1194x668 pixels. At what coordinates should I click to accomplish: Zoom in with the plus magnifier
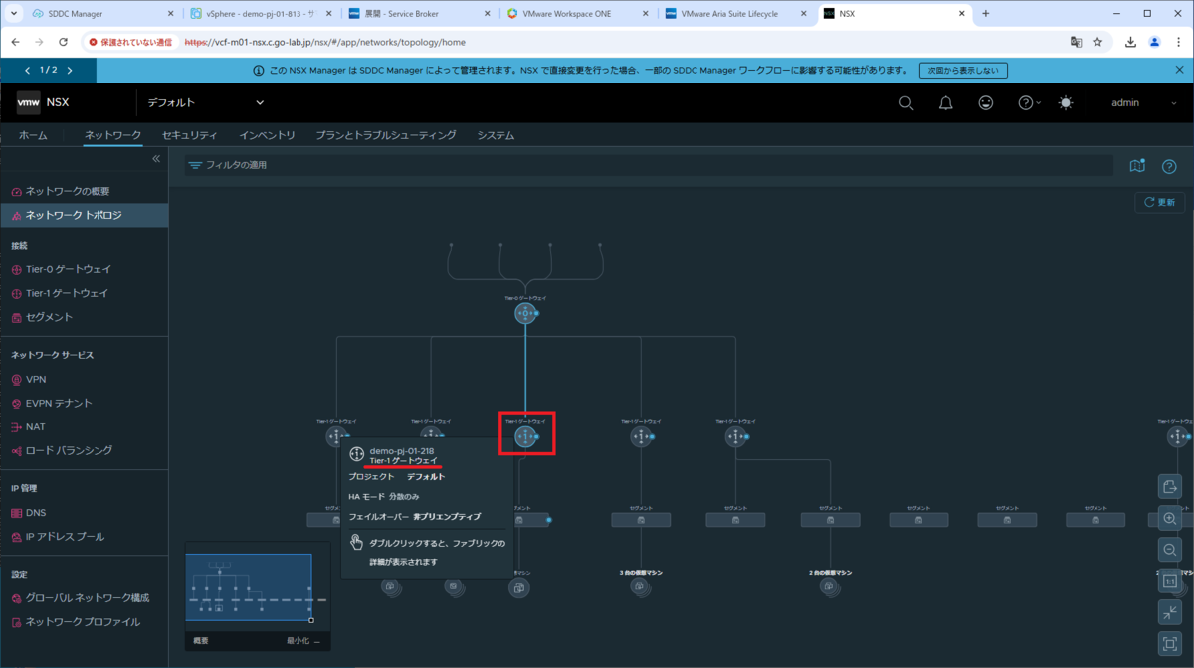click(x=1169, y=518)
